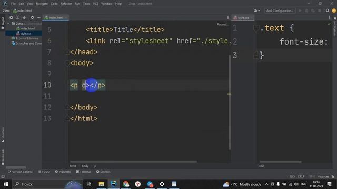Viewport: 337px width, 189px height.
Task: Open the VCS menu
Action: pyautogui.click(x=96, y=4)
